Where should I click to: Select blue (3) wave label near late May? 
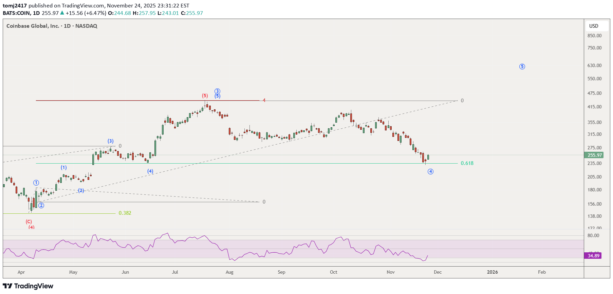[x=111, y=141]
